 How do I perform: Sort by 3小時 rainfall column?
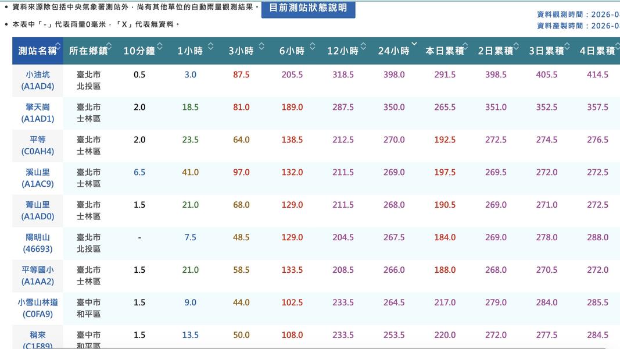241,51
